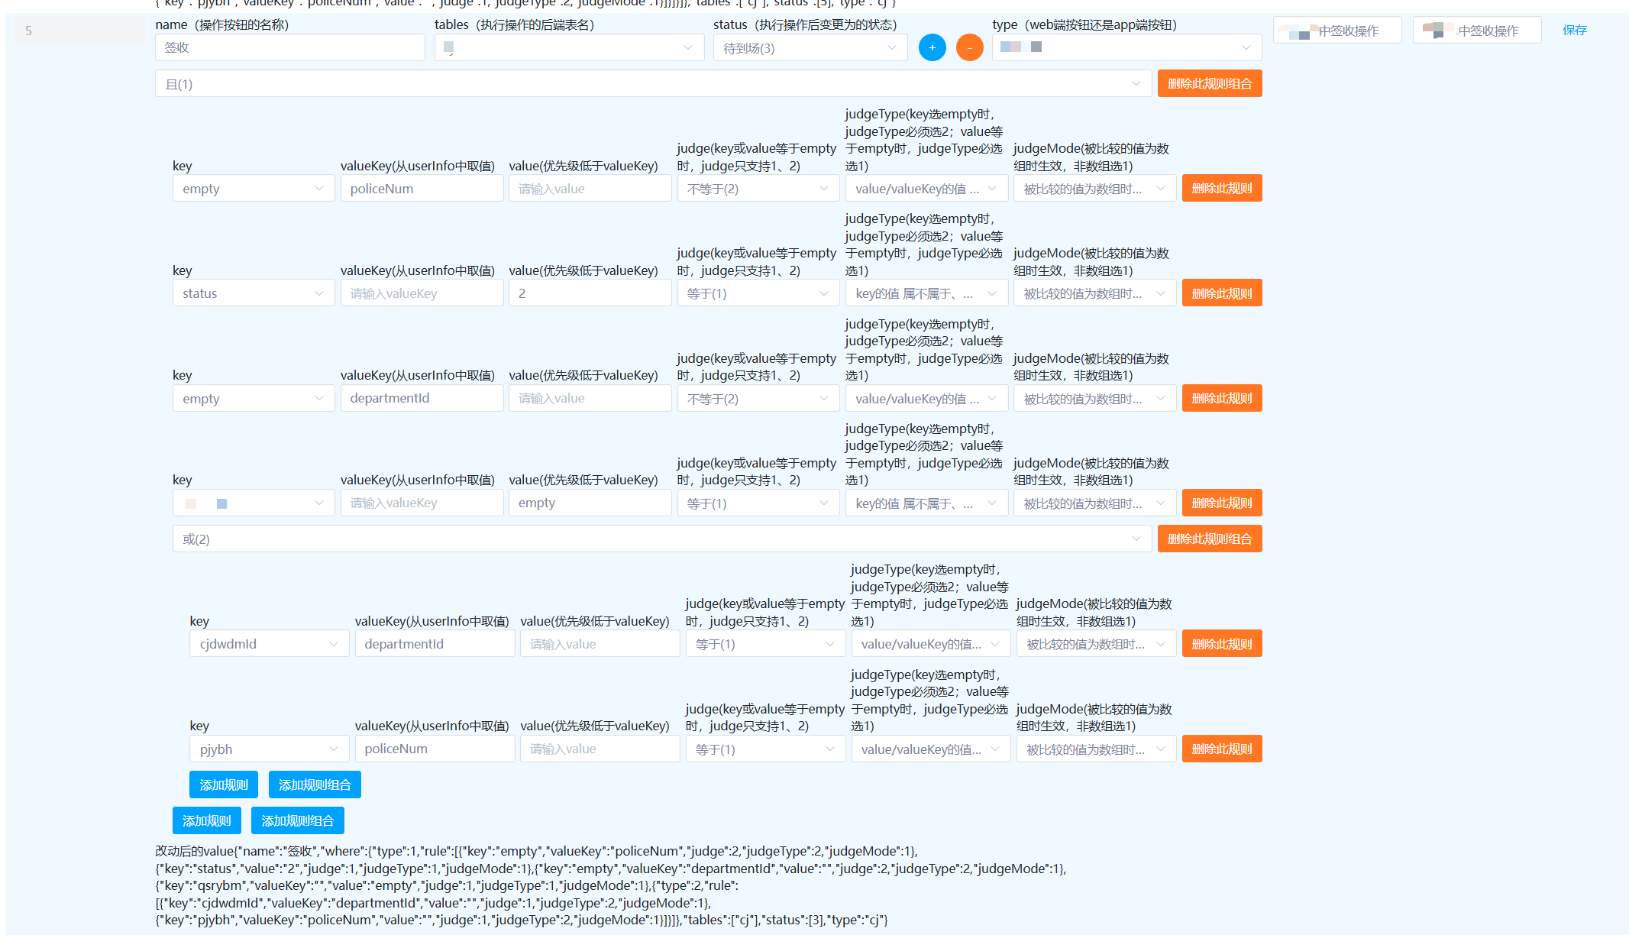Click the name field containing 签收
Viewport: 1629px width, 935px height.
click(289, 47)
